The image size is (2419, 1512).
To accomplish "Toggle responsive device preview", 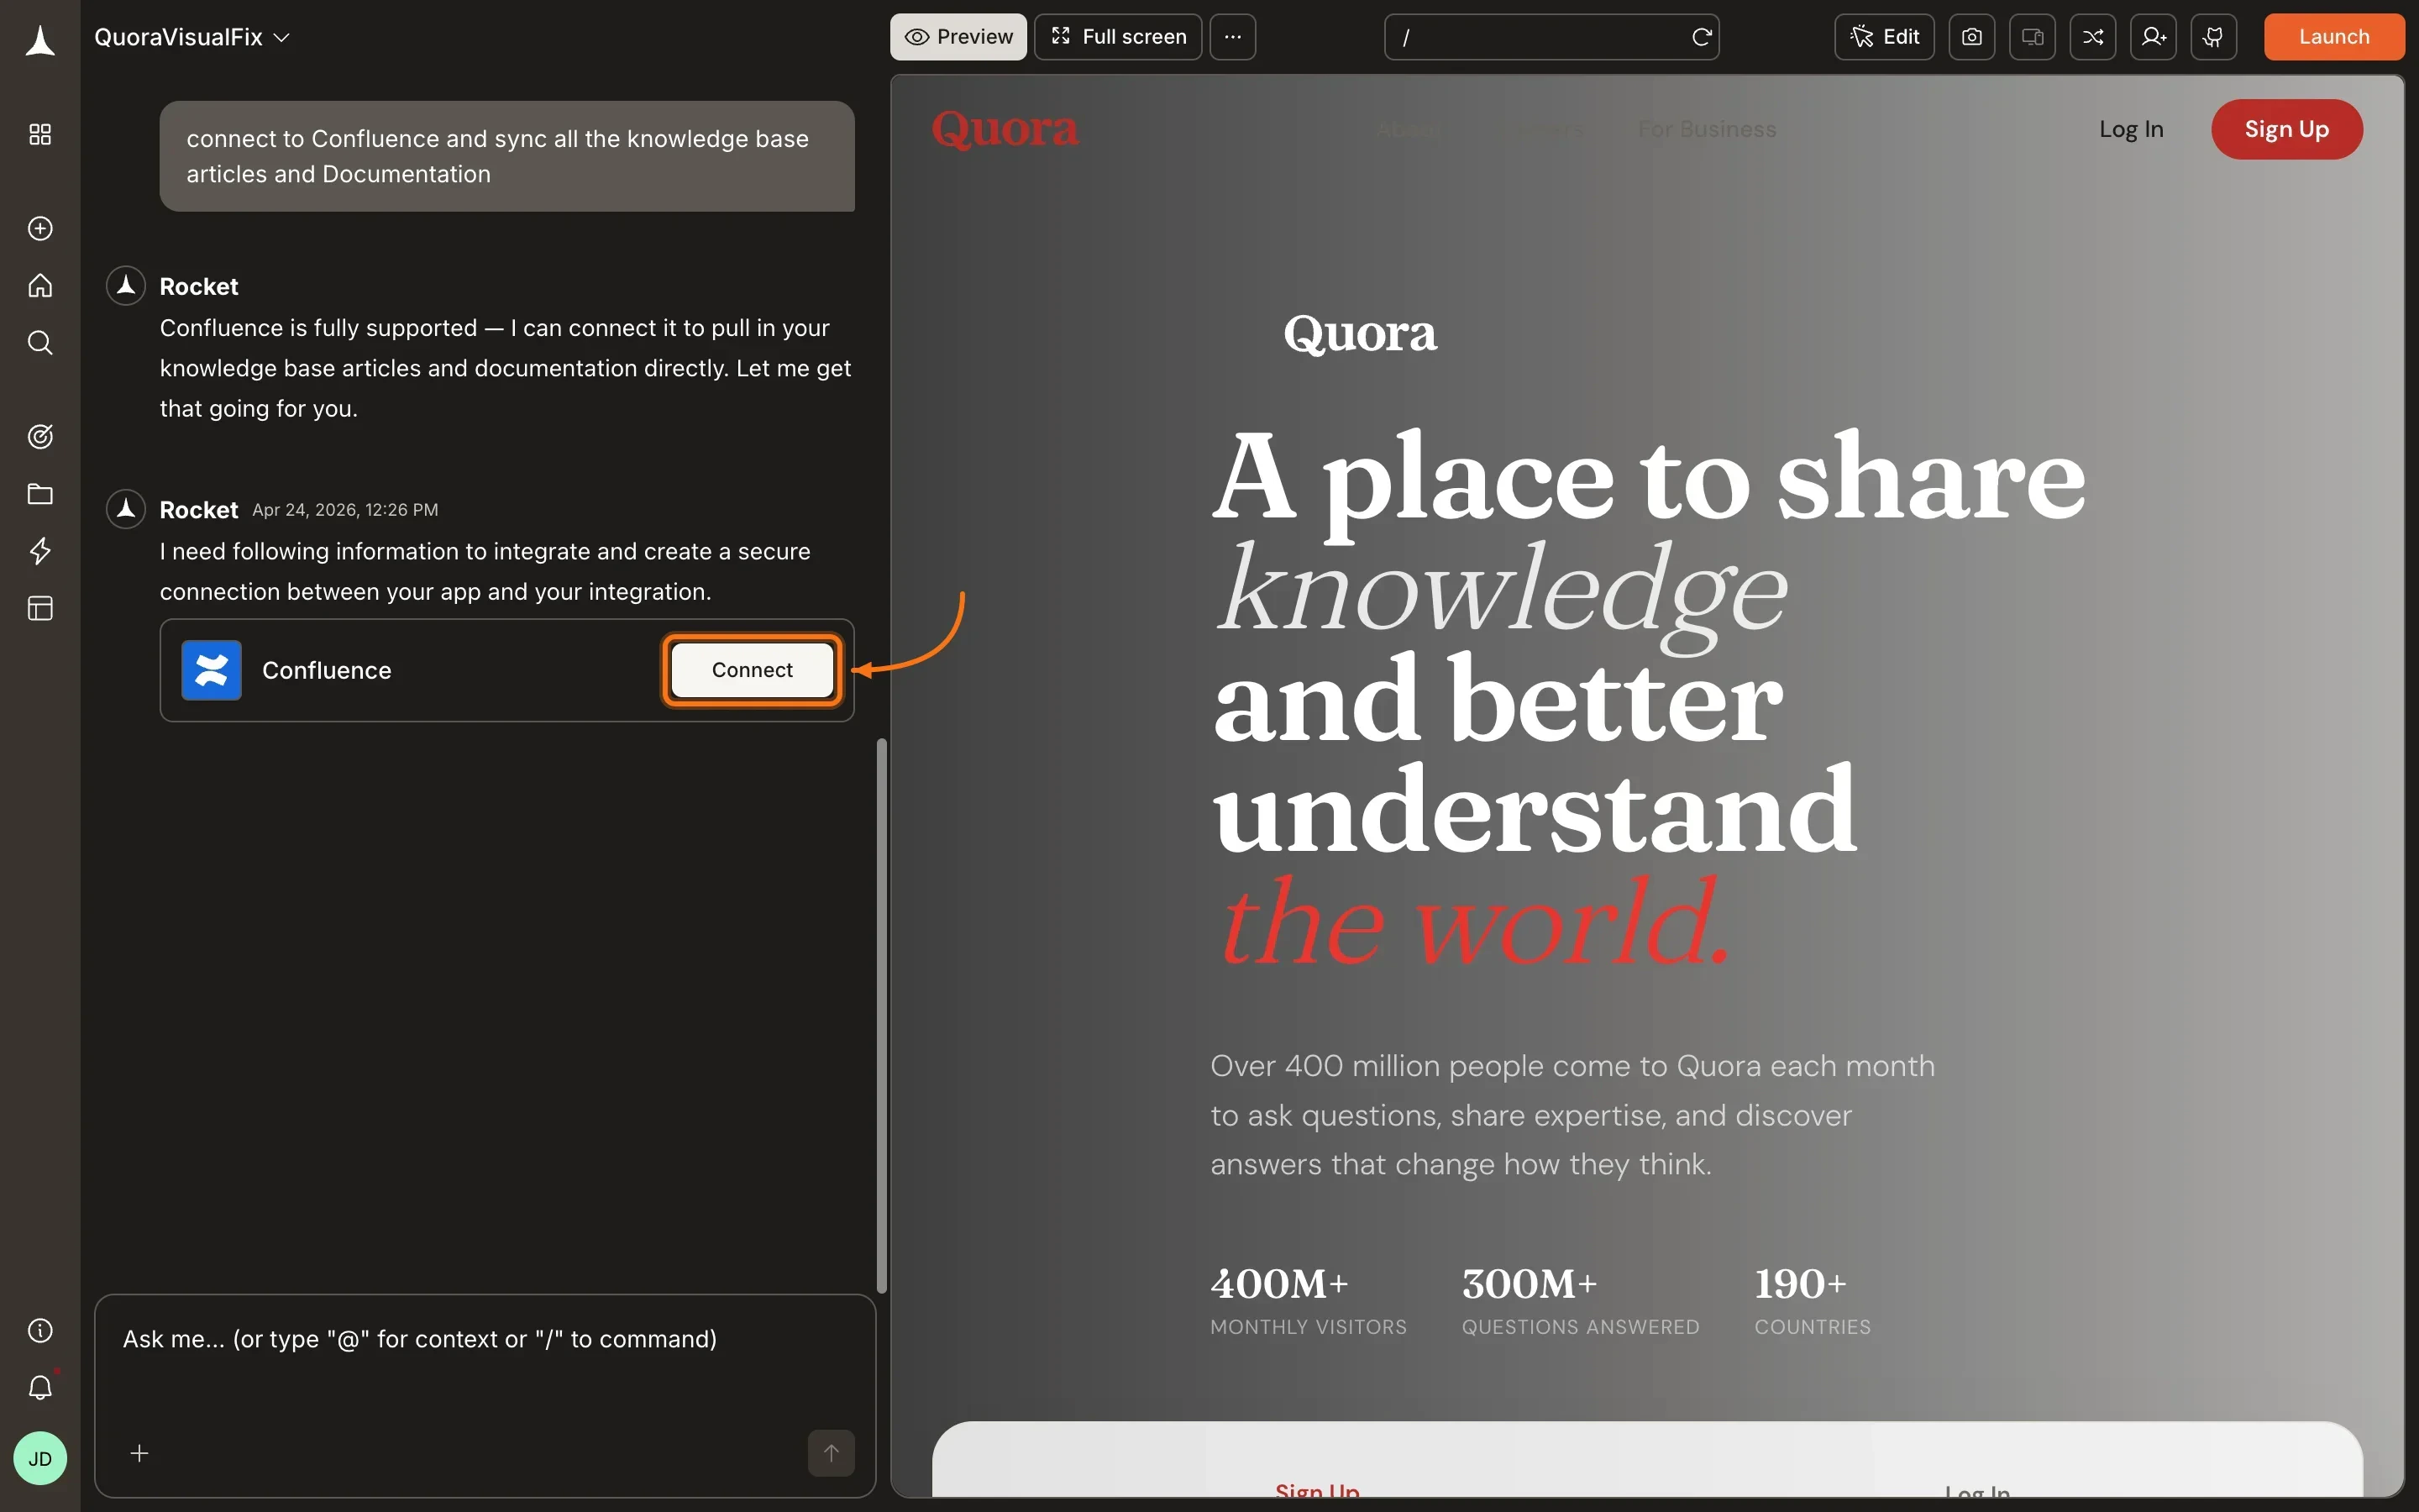I will point(2032,37).
